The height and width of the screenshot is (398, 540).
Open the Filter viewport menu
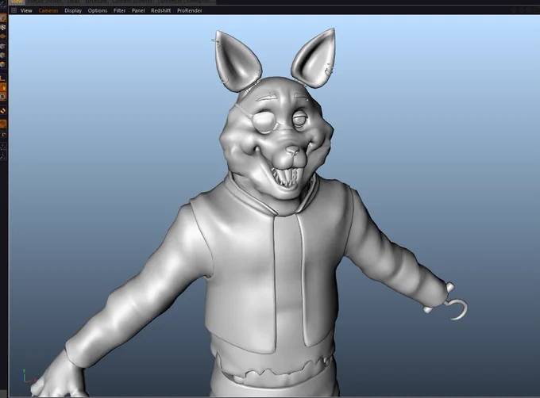pyautogui.click(x=119, y=10)
